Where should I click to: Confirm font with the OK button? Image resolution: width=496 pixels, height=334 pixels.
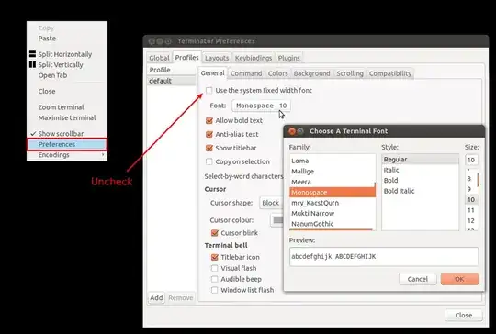tap(459, 279)
